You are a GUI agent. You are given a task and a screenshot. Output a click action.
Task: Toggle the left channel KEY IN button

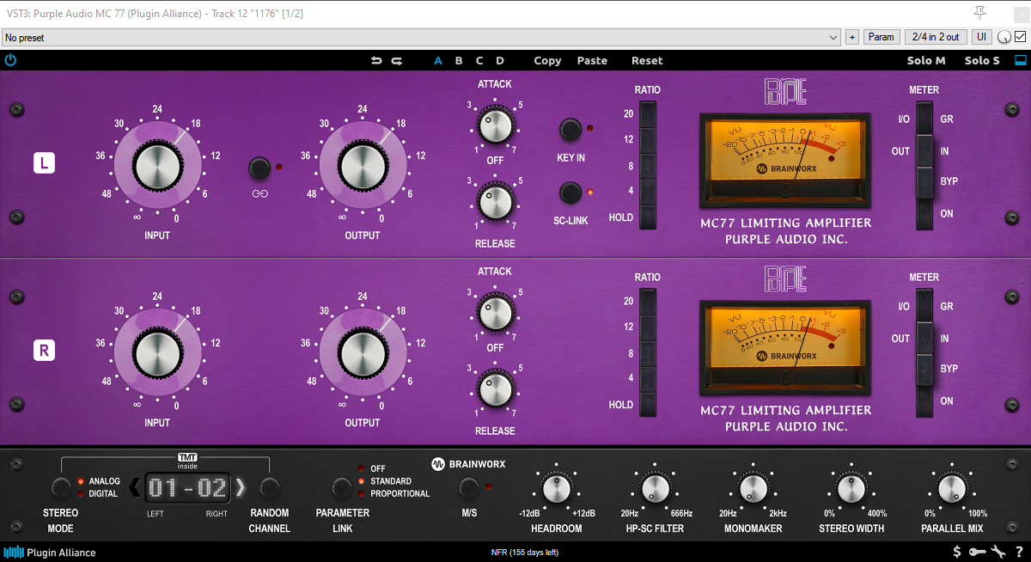pyautogui.click(x=570, y=130)
